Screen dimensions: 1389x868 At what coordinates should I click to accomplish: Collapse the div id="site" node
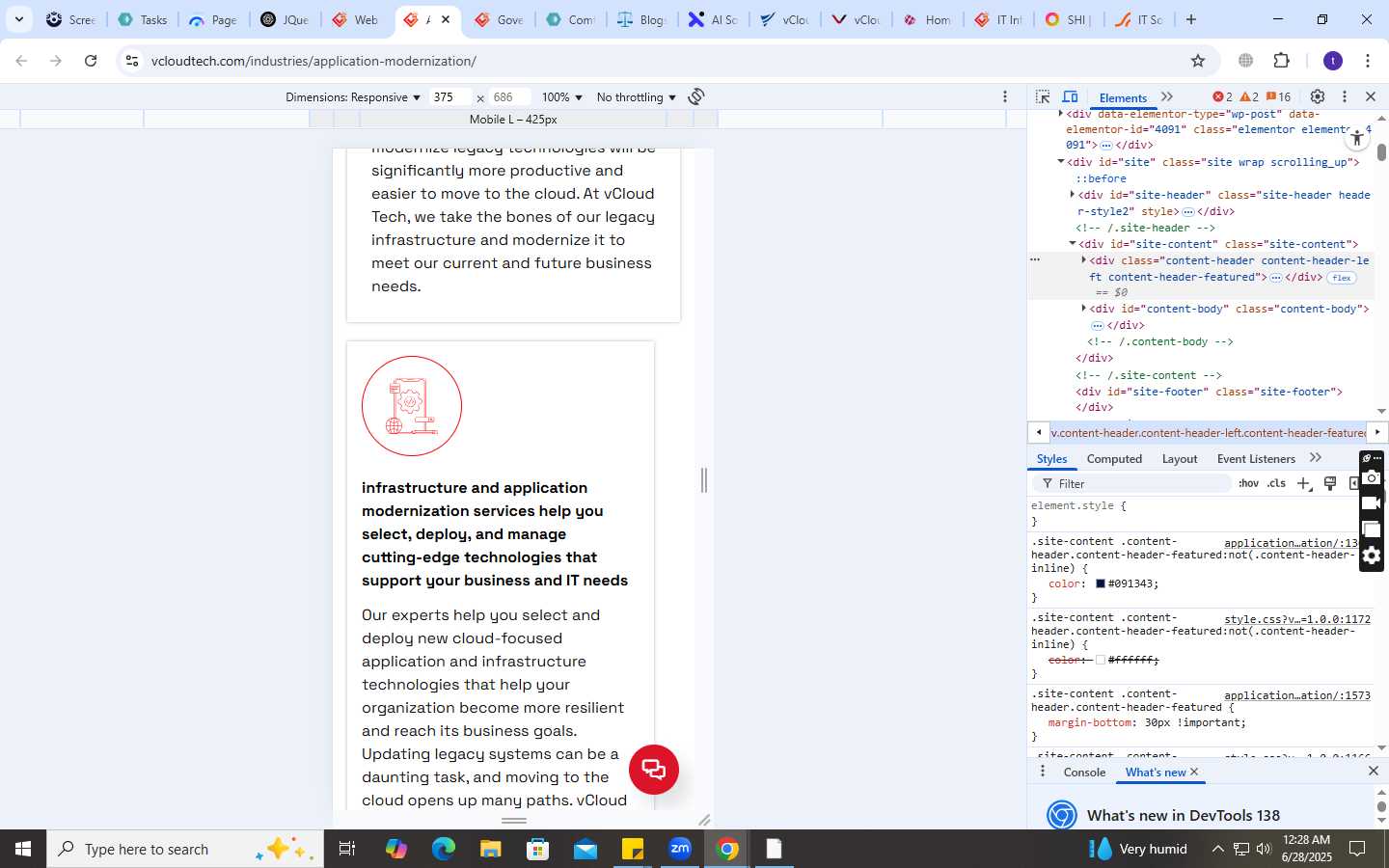click(1060, 162)
